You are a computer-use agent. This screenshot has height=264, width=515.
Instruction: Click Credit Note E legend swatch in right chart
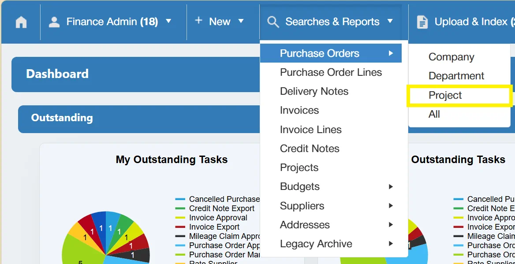point(459,208)
